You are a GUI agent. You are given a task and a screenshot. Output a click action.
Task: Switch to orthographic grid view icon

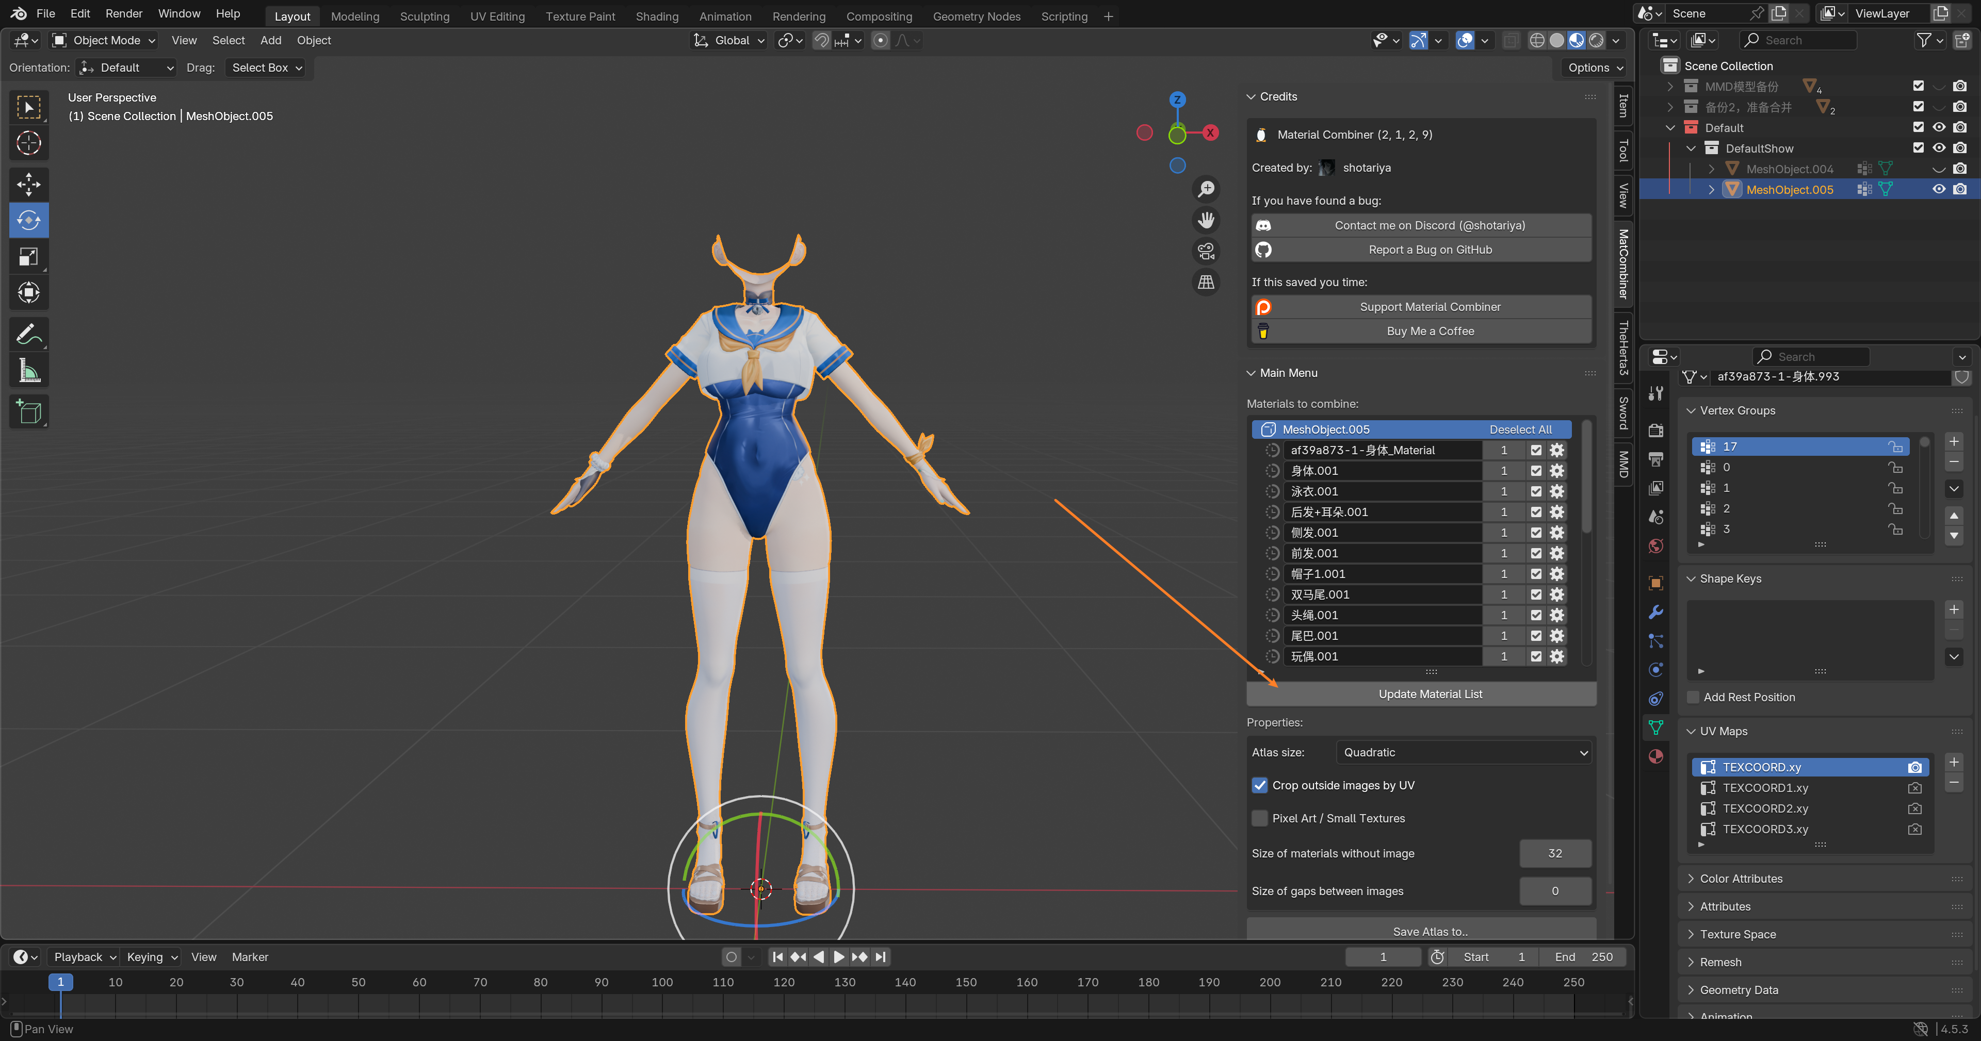coord(1206,282)
